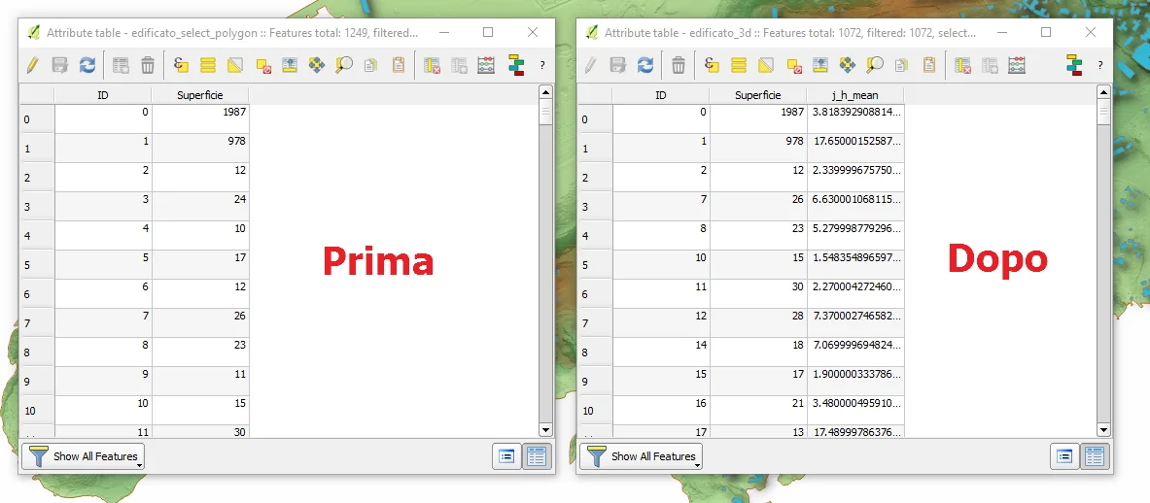The height and width of the screenshot is (503, 1150).
Task: Click scroll-up arrow in edificato_3d table
Action: [x=1103, y=92]
